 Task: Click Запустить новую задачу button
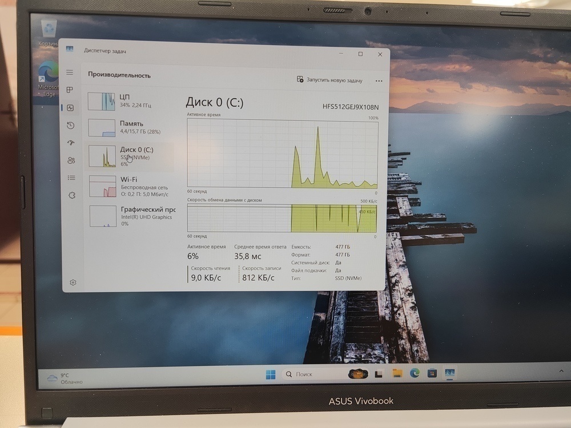tap(329, 80)
